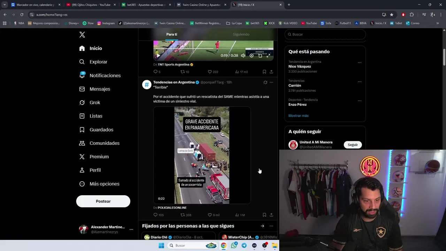446x251 pixels.
Task: Share the Panamericana accident post
Action: [x=271, y=215]
